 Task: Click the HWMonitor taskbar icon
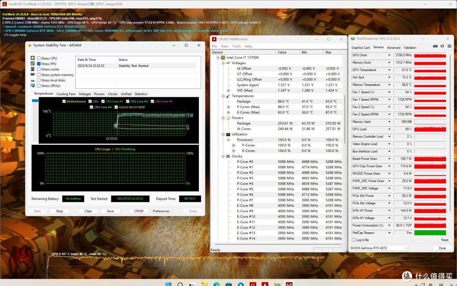point(264,284)
